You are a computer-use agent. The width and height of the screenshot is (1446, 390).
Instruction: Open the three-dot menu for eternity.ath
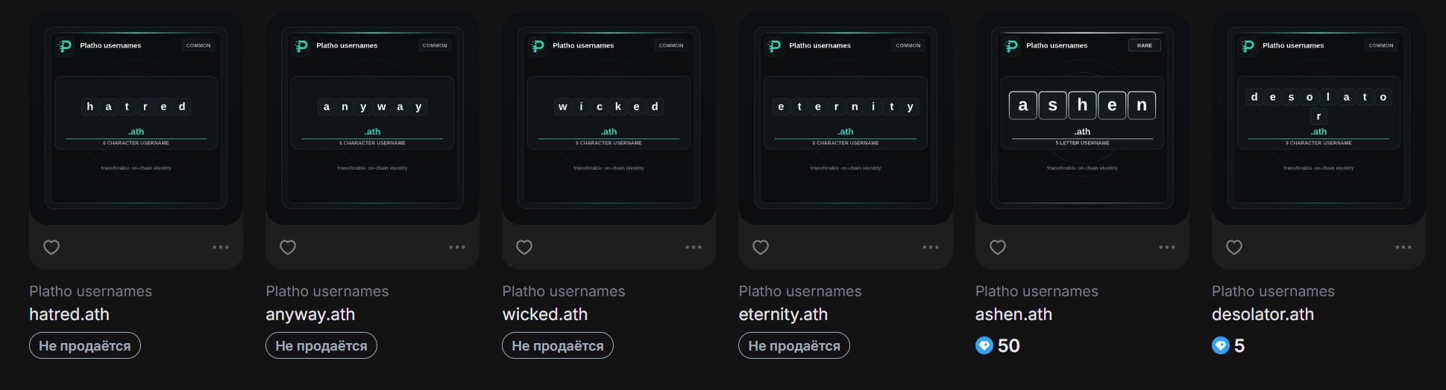click(x=931, y=247)
